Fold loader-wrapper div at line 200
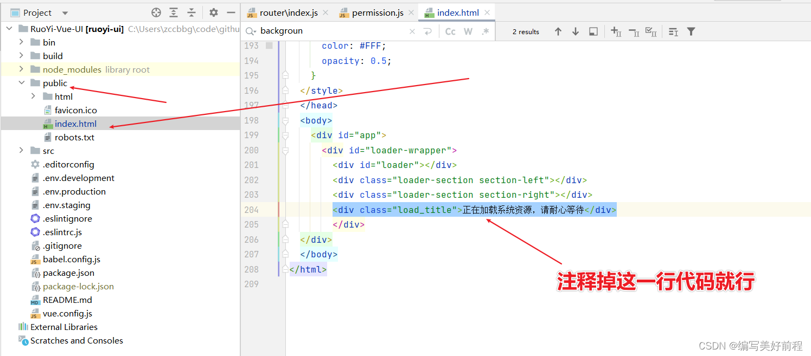 pos(285,150)
